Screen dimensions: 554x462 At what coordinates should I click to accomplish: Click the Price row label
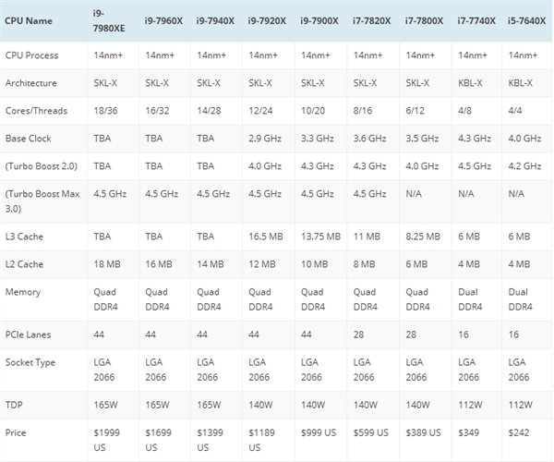(17, 432)
